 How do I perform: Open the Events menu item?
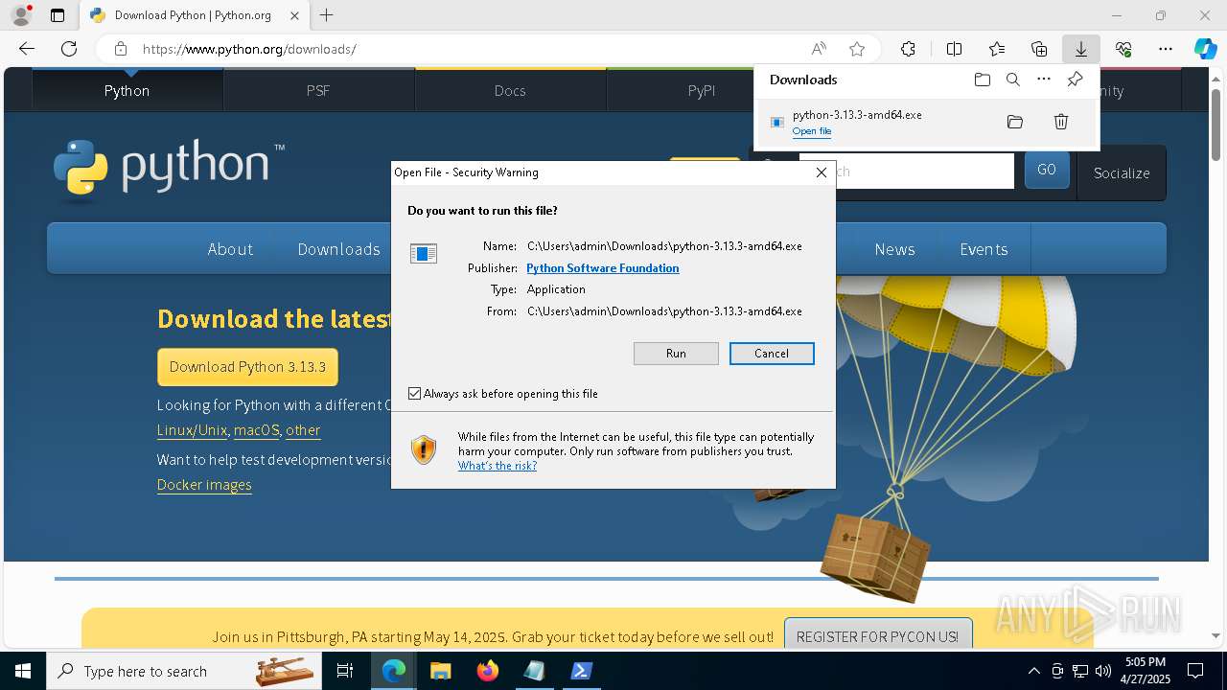984,249
